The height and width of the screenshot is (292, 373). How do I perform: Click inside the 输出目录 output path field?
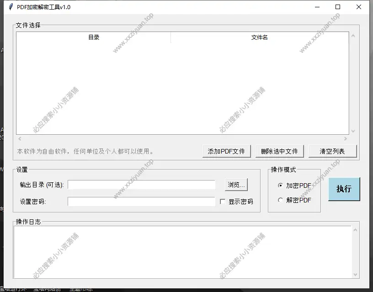click(142, 184)
